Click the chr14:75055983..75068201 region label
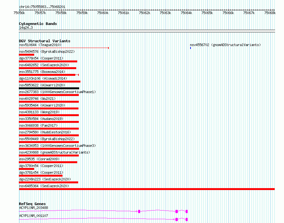284x223 pixels. [42, 7]
